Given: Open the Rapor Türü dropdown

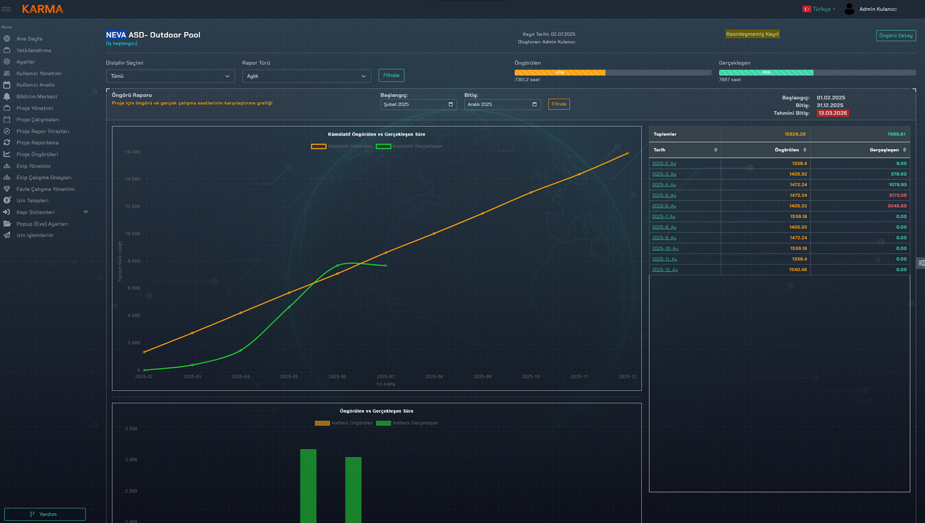Looking at the screenshot, I should point(306,76).
